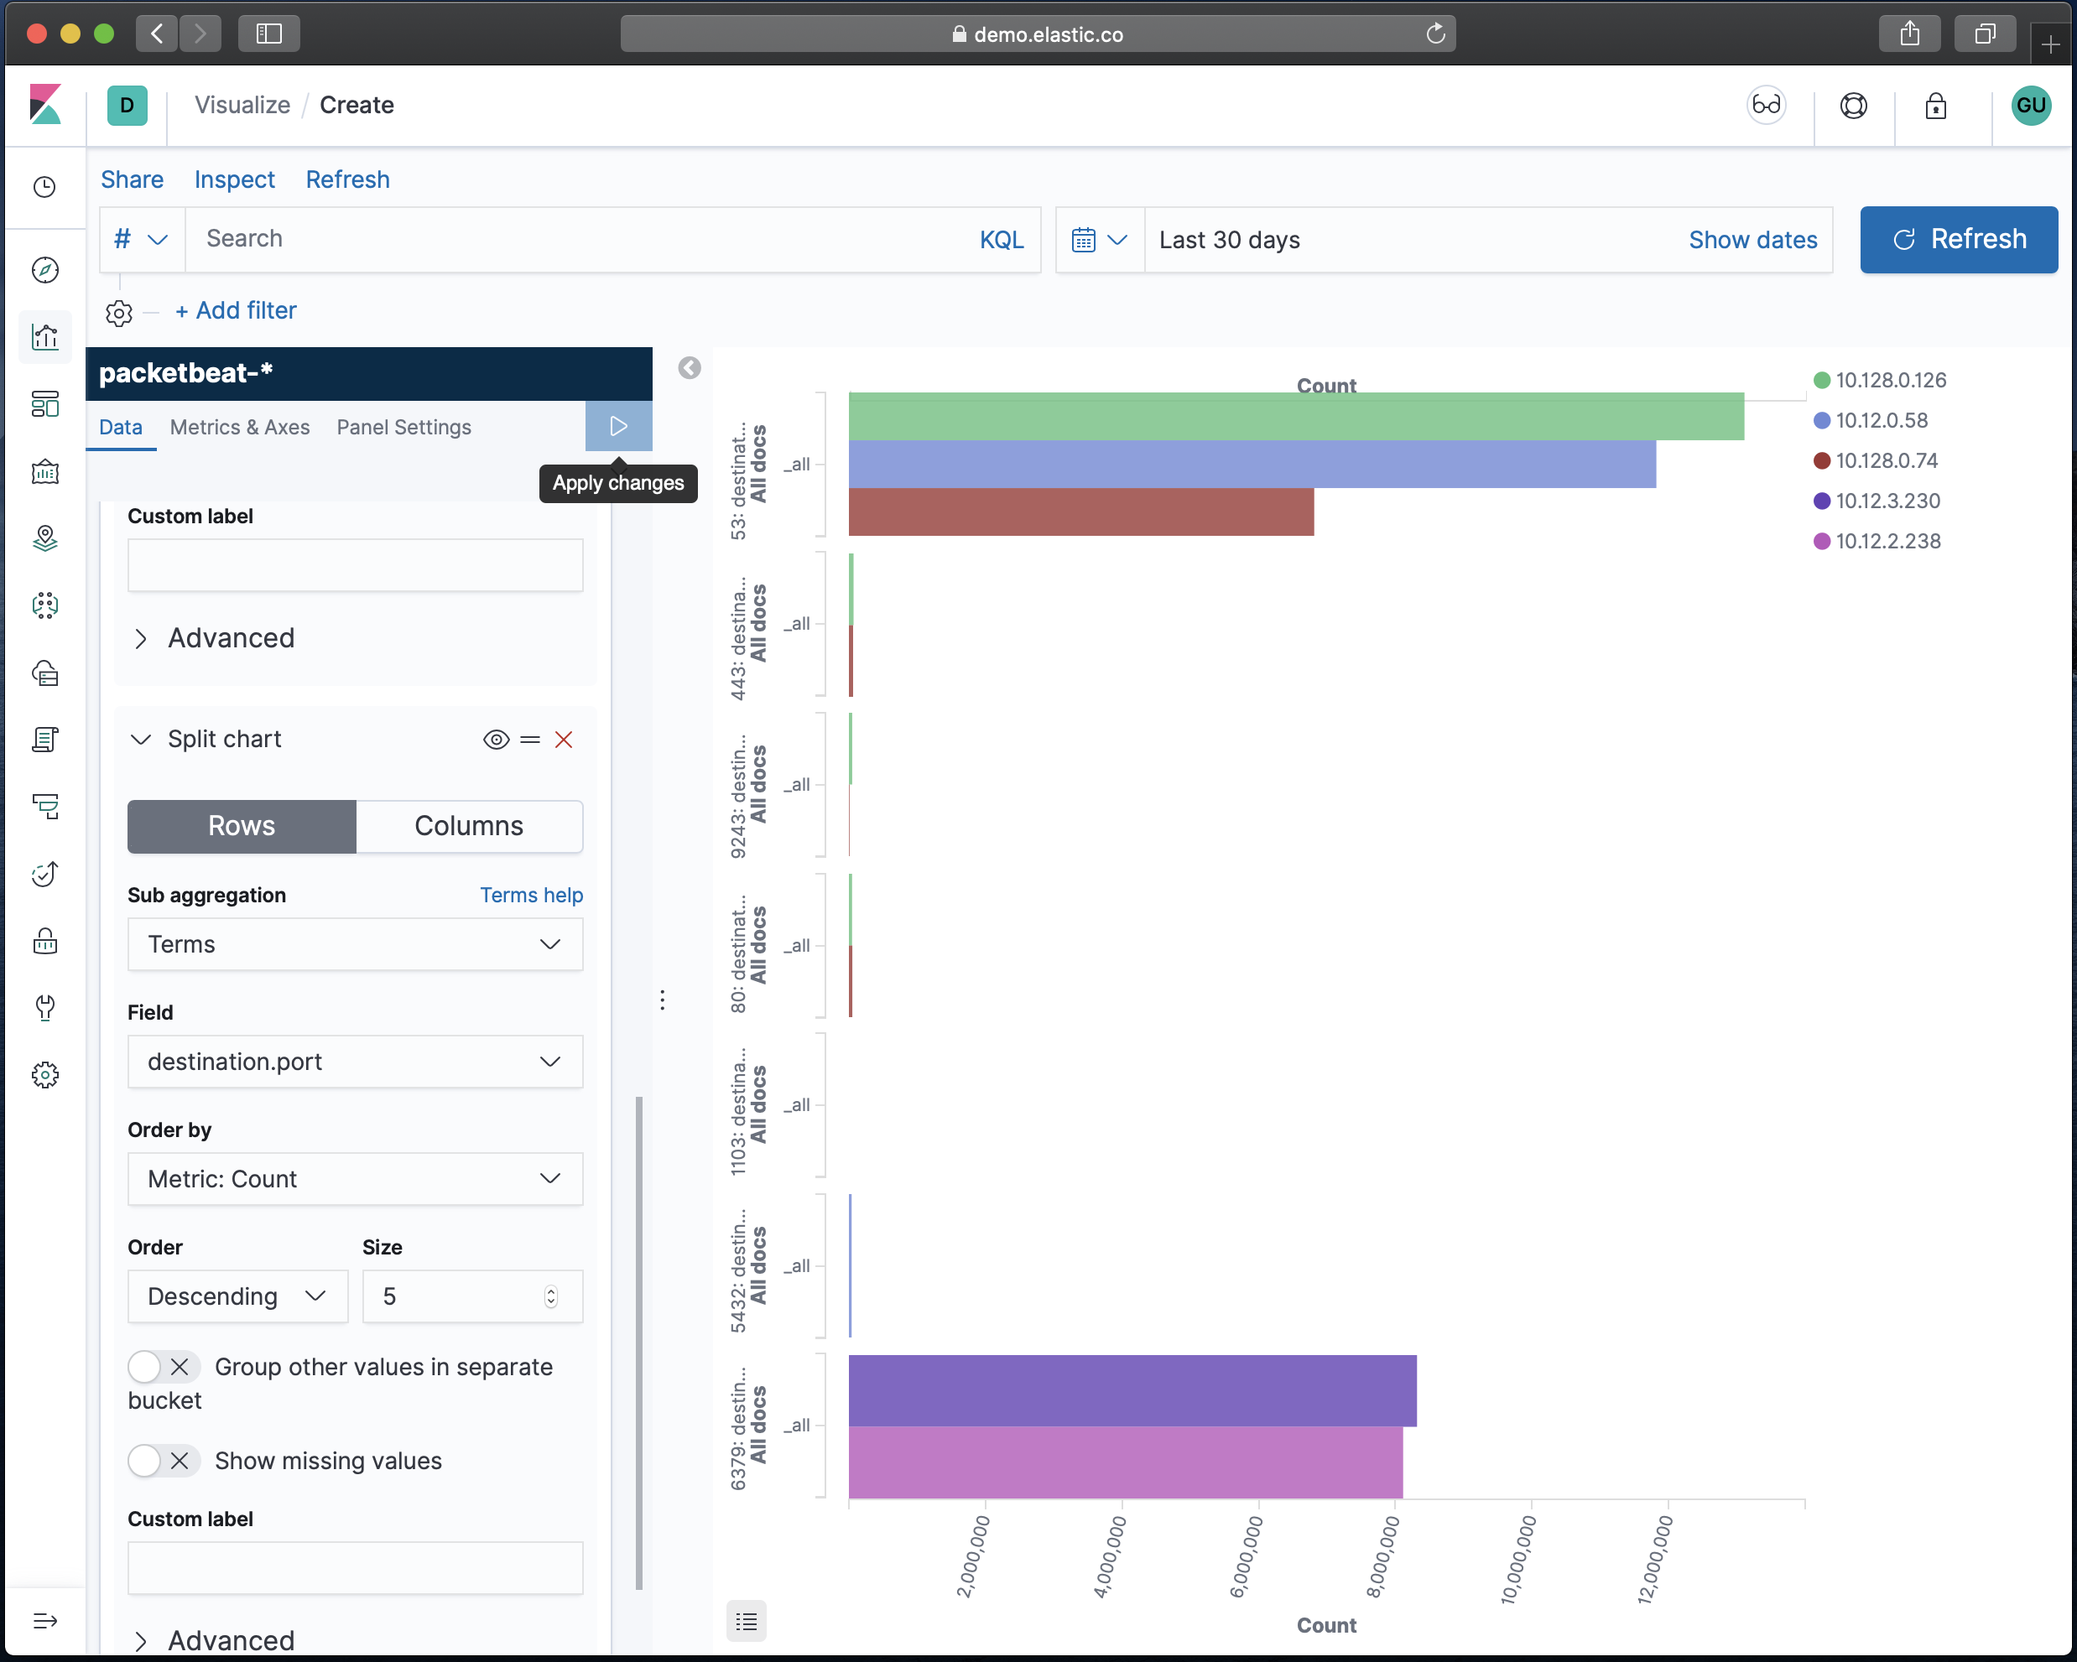Open the Order by Metric: Count dropdown

pos(355,1179)
